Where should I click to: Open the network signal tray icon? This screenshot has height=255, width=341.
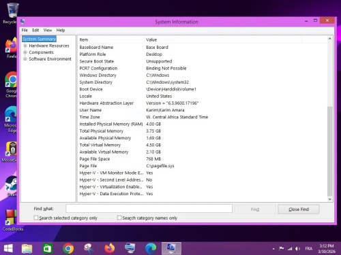point(290,249)
